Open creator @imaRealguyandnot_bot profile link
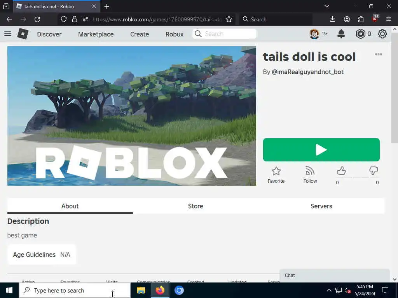Viewport: 398px width, 298px height. [x=307, y=72]
